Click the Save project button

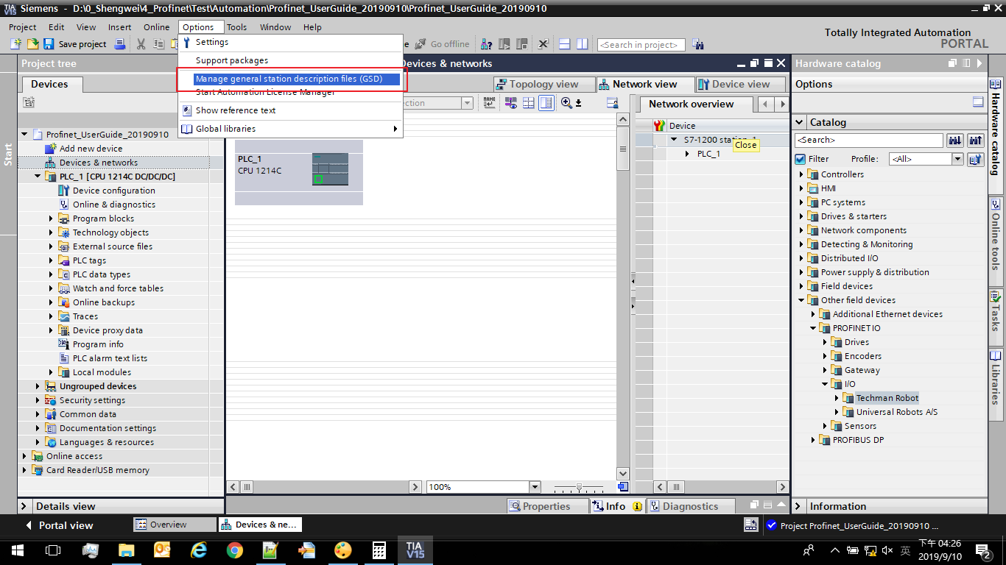point(75,44)
